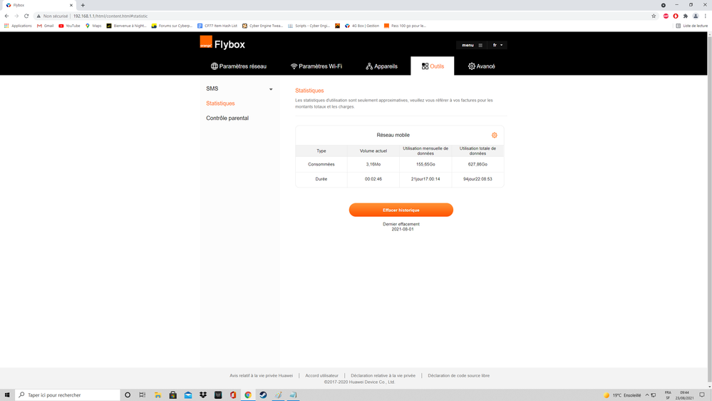Open Microsoft Store from taskbar

pyautogui.click(x=173, y=395)
